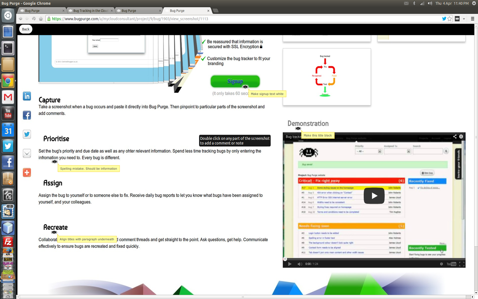This screenshot has width=478, height=299.
Task: Click the Twitter bird icon in the omnibox
Action: (x=444, y=18)
